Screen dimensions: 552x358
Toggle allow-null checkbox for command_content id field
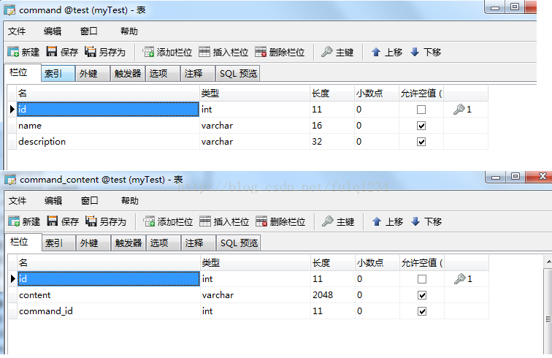click(422, 279)
